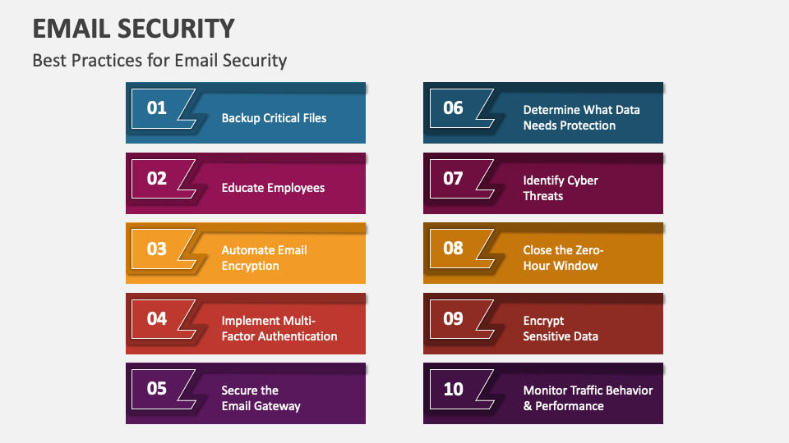Viewport: 789px width, 443px height.
Task: Select Automate Email Encryption text
Action: click(x=264, y=258)
